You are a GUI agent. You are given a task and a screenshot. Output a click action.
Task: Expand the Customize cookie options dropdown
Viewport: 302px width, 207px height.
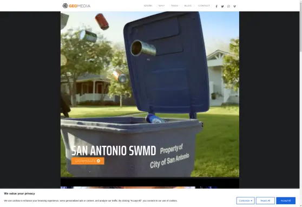tap(245, 200)
